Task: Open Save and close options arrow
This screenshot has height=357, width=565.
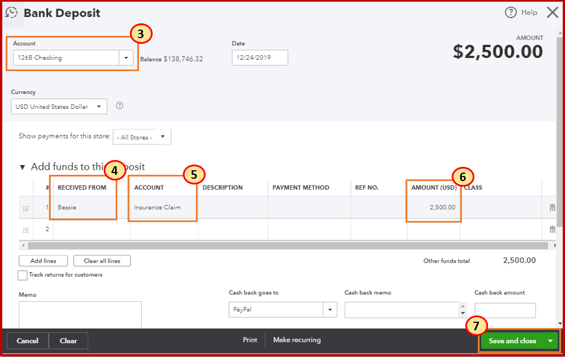Action: point(550,340)
